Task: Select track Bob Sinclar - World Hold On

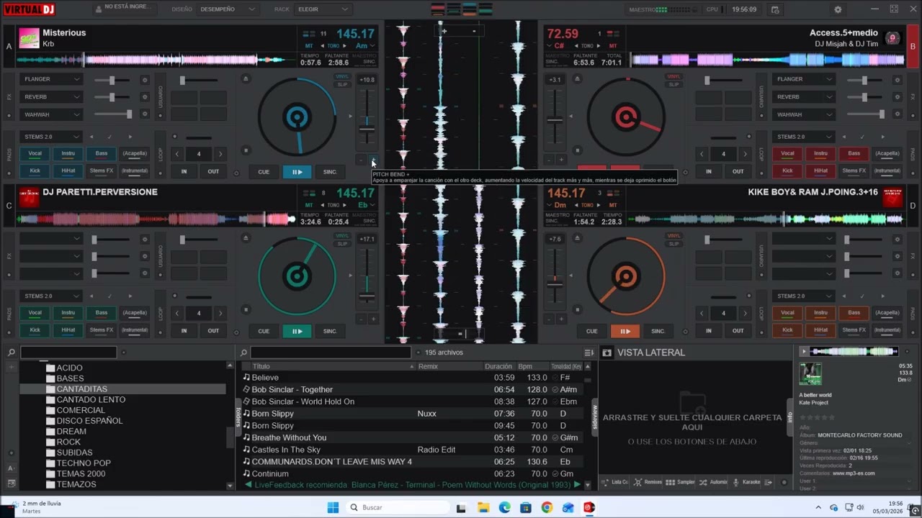Action: click(x=303, y=401)
